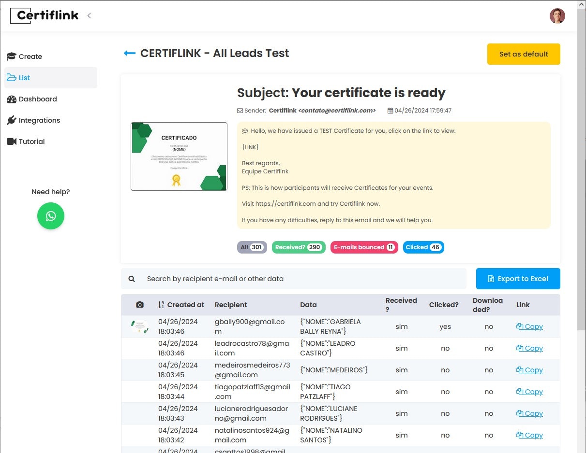Filter by All 301 badge

252,247
